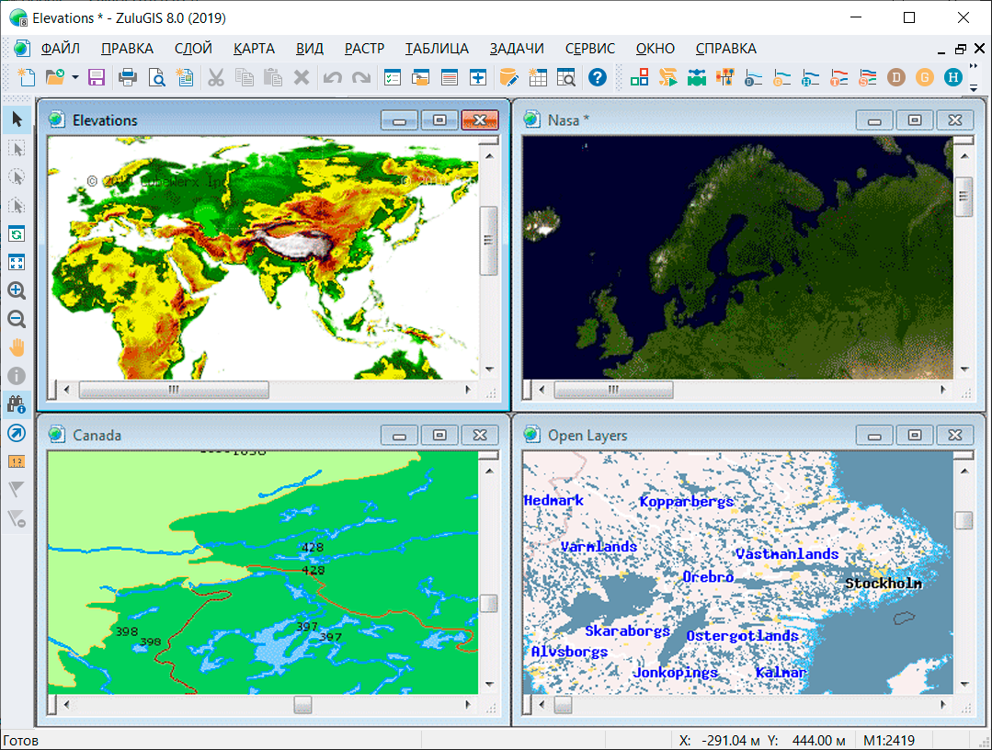Open the РАСТР menu
The height and width of the screenshot is (750, 992).
click(x=364, y=49)
